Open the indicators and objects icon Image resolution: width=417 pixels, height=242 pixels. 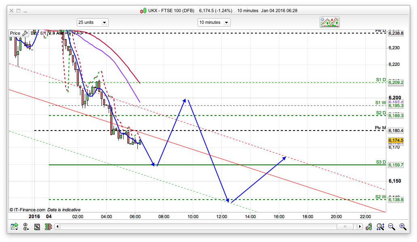[x=330, y=22]
